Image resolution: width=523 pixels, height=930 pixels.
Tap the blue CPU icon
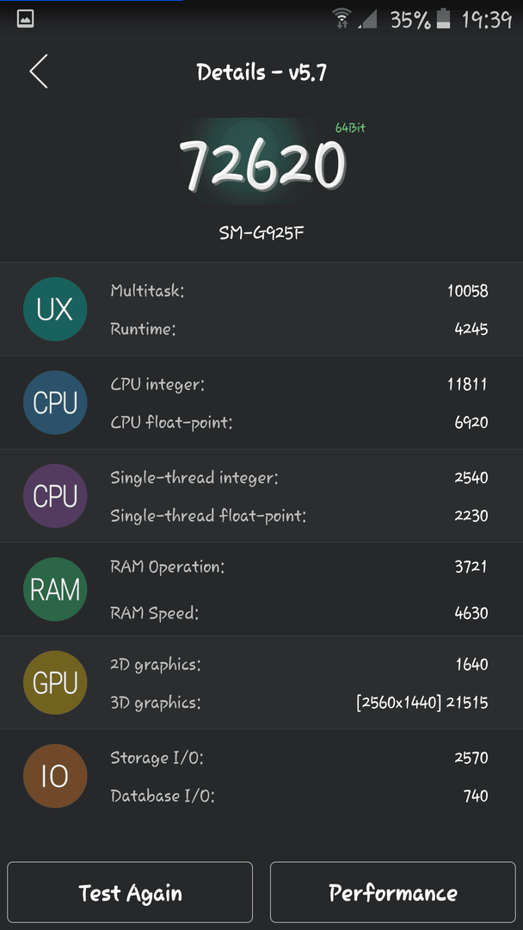pyautogui.click(x=55, y=403)
